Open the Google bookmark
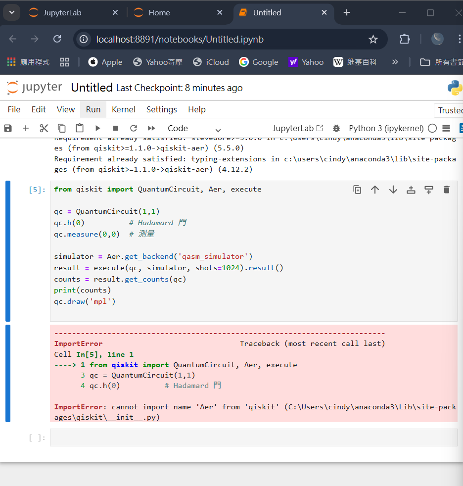 pos(259,62)
